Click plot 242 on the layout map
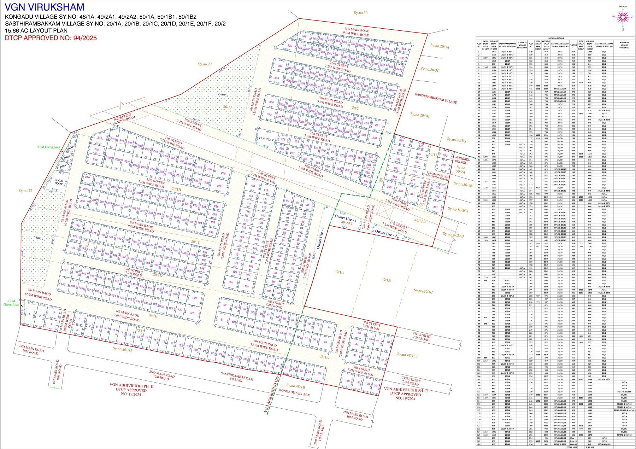The height and width of the screenshot is (449, 636). coord(100,138)
